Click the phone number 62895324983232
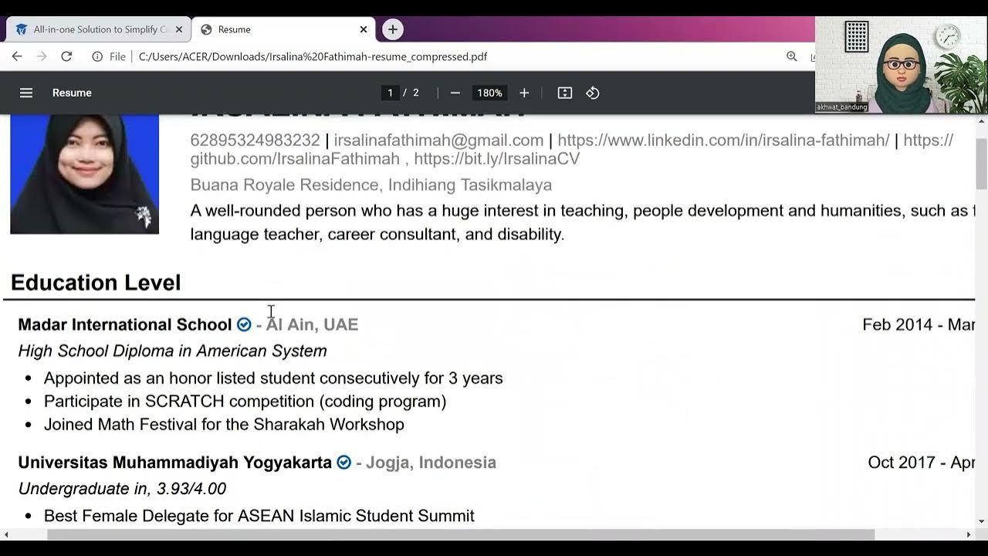Viewport: 988px width, 556px height. pos(255,140)
